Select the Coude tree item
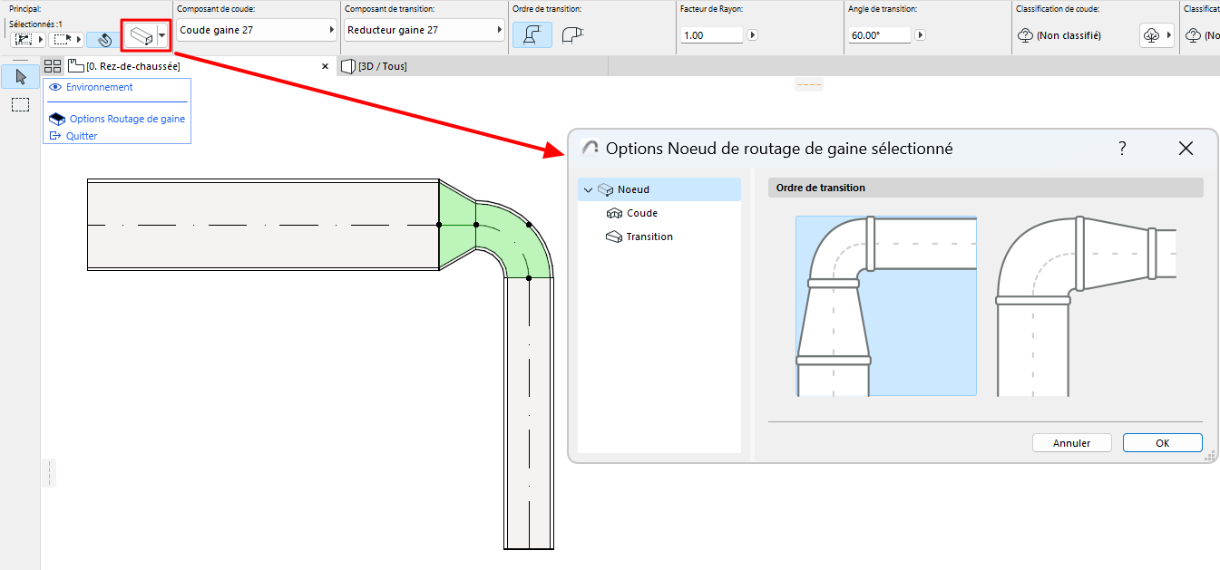Image resolution: width=1220 pixels, height=570 pixels. (x=641, y=213)
